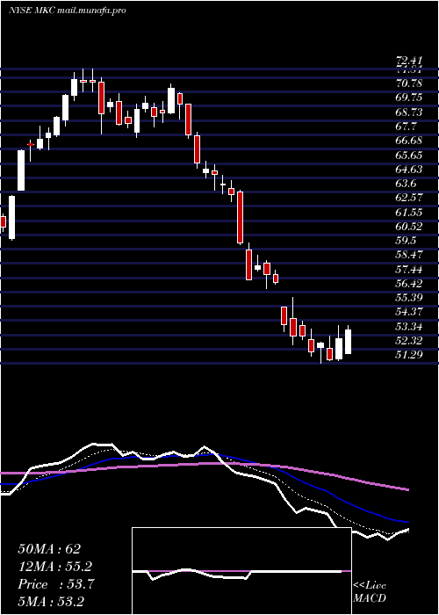The height and width of the screenshot is (615, 439).
Task: Click the MACD inset chart panel
Action: click(241, 571)
